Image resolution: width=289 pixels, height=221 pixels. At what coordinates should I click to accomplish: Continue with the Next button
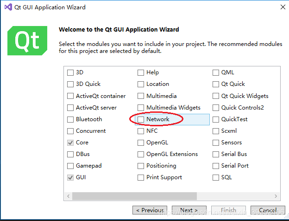click(x=189, y=210)
